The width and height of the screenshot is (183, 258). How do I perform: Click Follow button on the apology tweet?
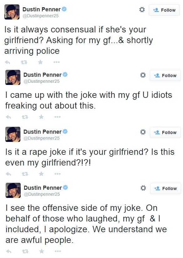point(165,188)
